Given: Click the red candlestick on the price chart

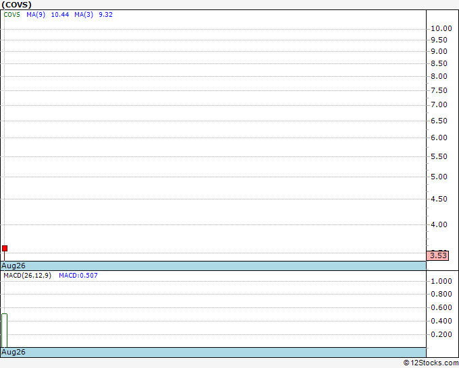Looking at the screenshot, I should (5, 249).
